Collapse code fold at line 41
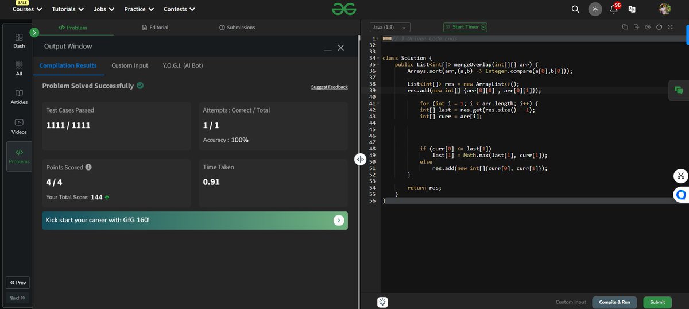The image size is (689, 309). 378,103
